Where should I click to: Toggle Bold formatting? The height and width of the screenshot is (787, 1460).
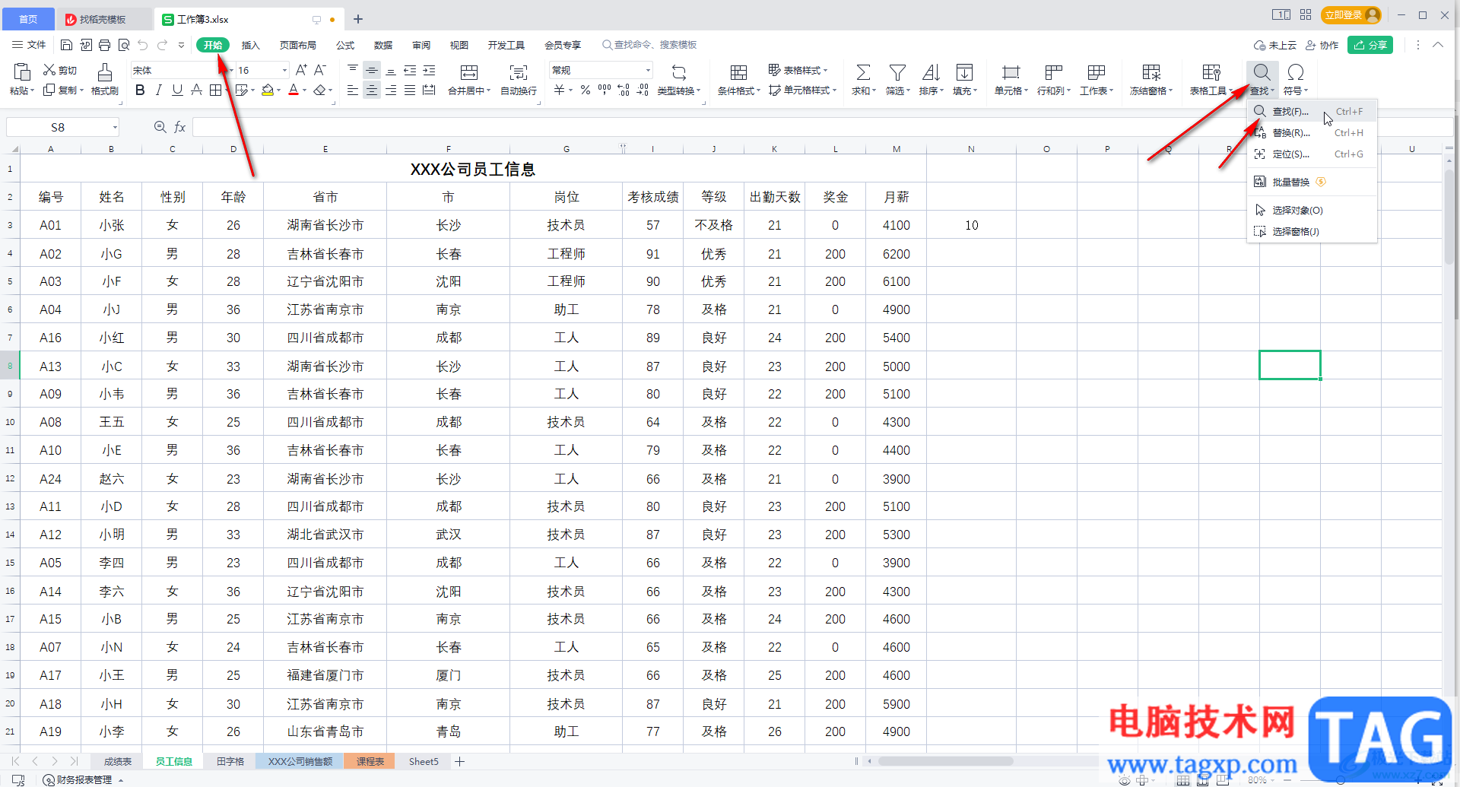coord(140,90)
